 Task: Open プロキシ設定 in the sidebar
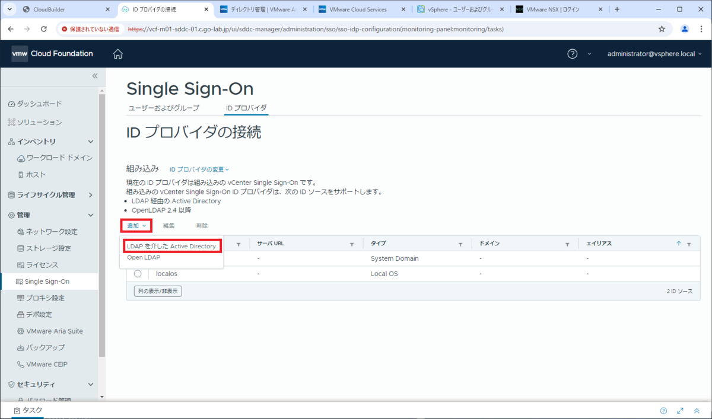(x=41, y=298)
